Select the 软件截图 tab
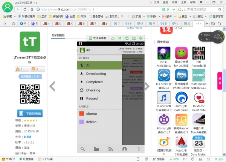This screenshot has width=226, height=162. pos(58,35)
